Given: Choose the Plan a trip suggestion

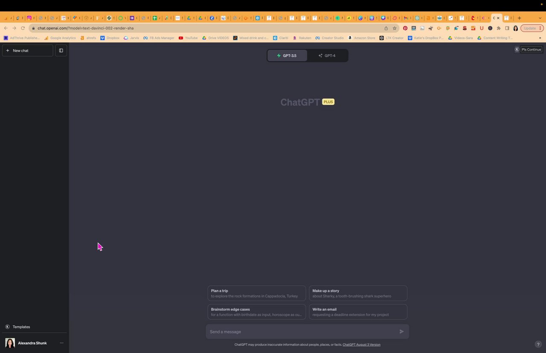Looking at the screenshot, I should (256, 293).
